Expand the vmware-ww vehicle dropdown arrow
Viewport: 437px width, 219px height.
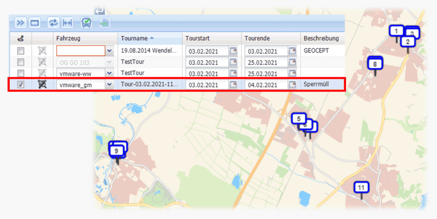click(x=109, y=73)
